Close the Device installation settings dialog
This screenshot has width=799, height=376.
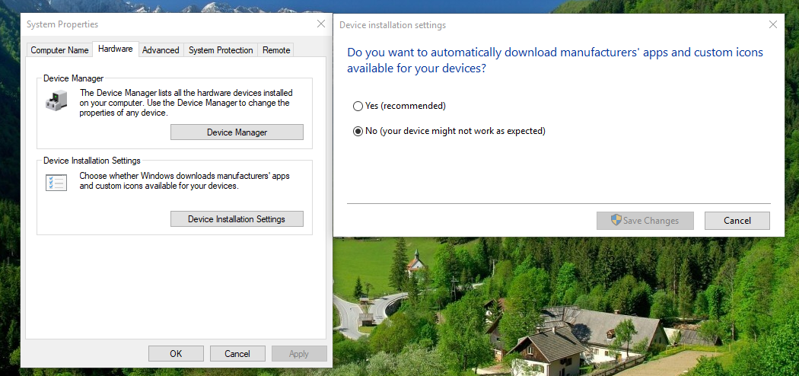click(x=773, y=25)
